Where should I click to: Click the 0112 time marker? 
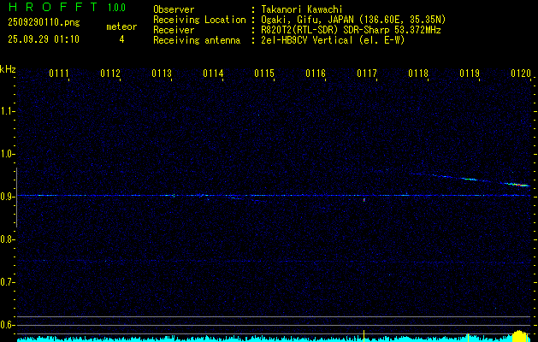pos(110,74)
